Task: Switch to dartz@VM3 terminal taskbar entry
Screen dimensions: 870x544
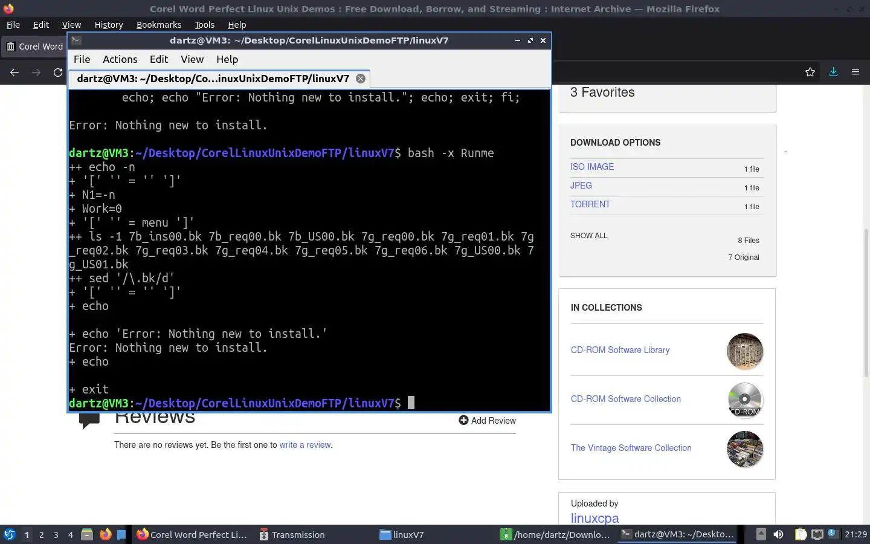Action: [x=678, y=534]
